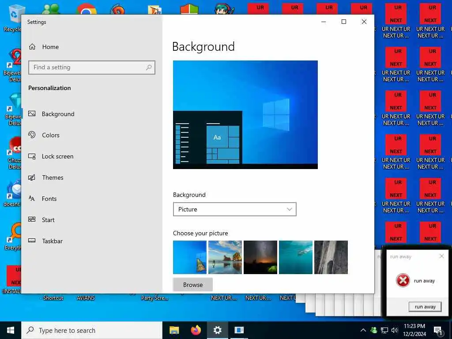Click the desktop background preview image

245,115
